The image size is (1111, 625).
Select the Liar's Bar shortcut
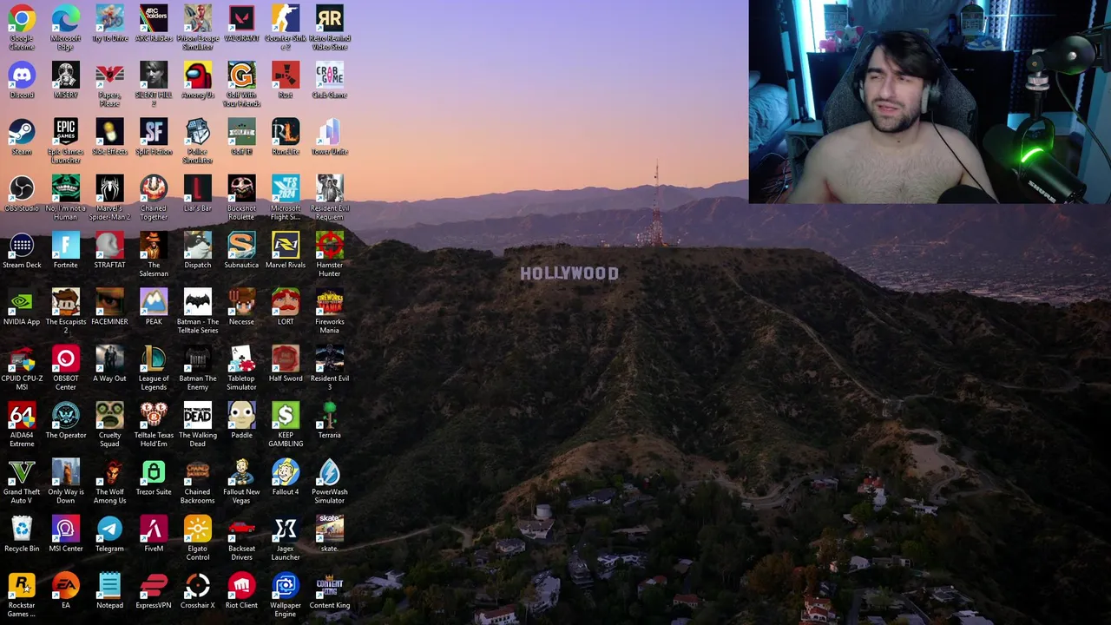pyautogui.click(x=198, y=188)
